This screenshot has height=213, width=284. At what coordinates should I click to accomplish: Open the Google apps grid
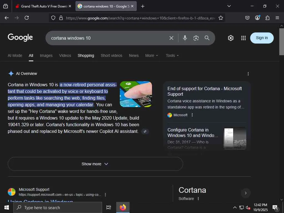point(244,38)
